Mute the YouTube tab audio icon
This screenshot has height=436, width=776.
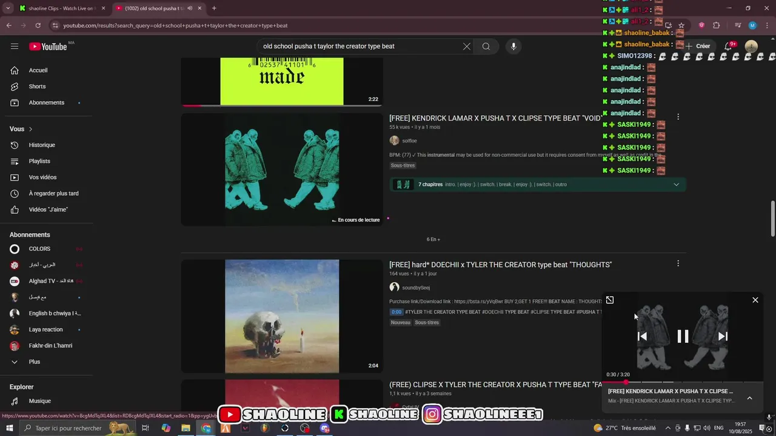(190, 8)
